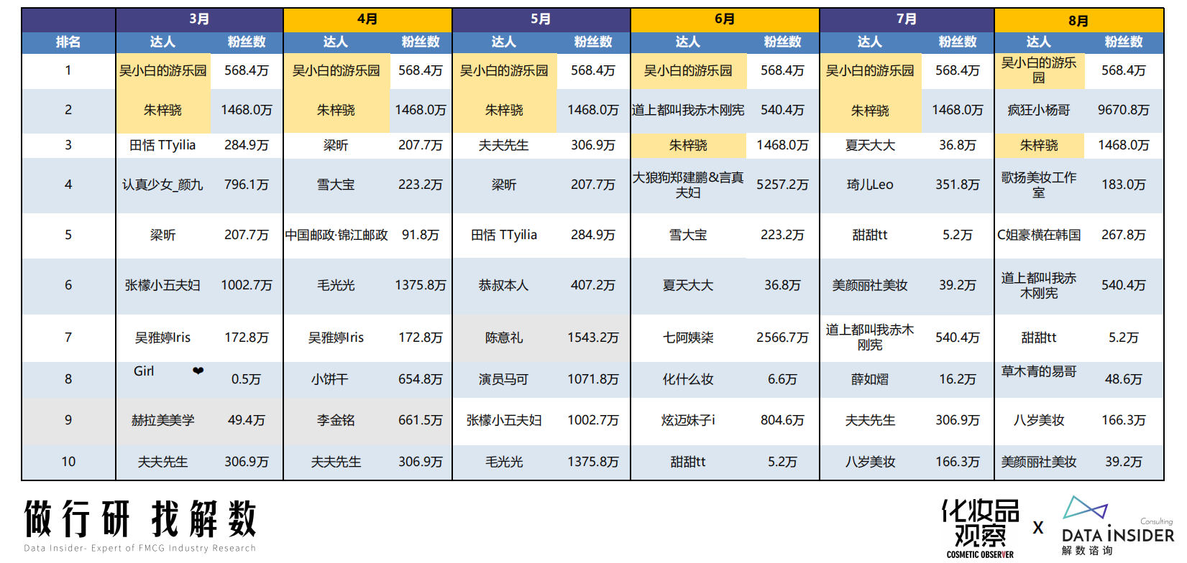Select the 6月 month header
Screen dimensions: 1187x563
click(725, 19)
